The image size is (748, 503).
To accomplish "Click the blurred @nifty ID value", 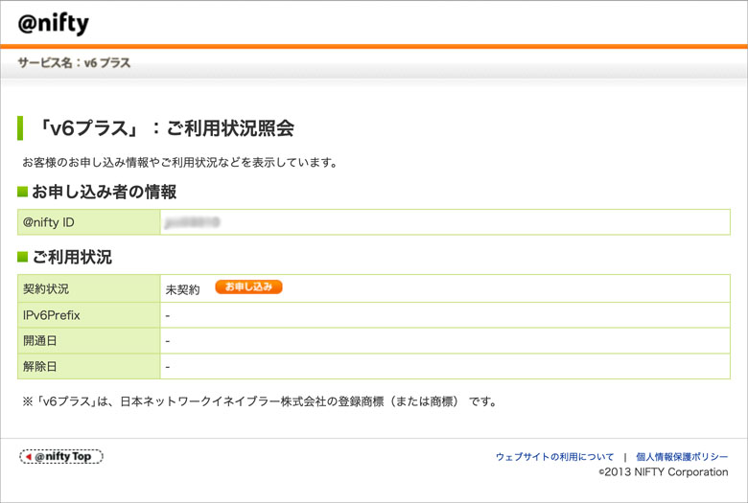I will pyautogui.click(x=192, y=222).
